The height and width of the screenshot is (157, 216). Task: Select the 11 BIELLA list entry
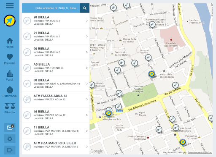tap(56, 131)
